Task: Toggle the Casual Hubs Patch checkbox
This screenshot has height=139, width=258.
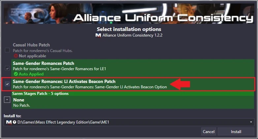Action: [7, 50]
